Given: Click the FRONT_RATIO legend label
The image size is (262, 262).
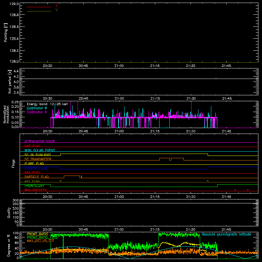Looking at the screenshot, I should point(37,234).
